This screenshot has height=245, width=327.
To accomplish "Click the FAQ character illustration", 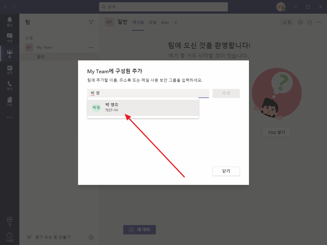I will click(277, 94).
